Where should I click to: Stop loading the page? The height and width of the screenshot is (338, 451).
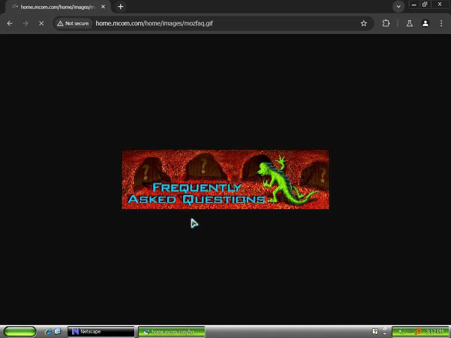(x=41, y=23)
